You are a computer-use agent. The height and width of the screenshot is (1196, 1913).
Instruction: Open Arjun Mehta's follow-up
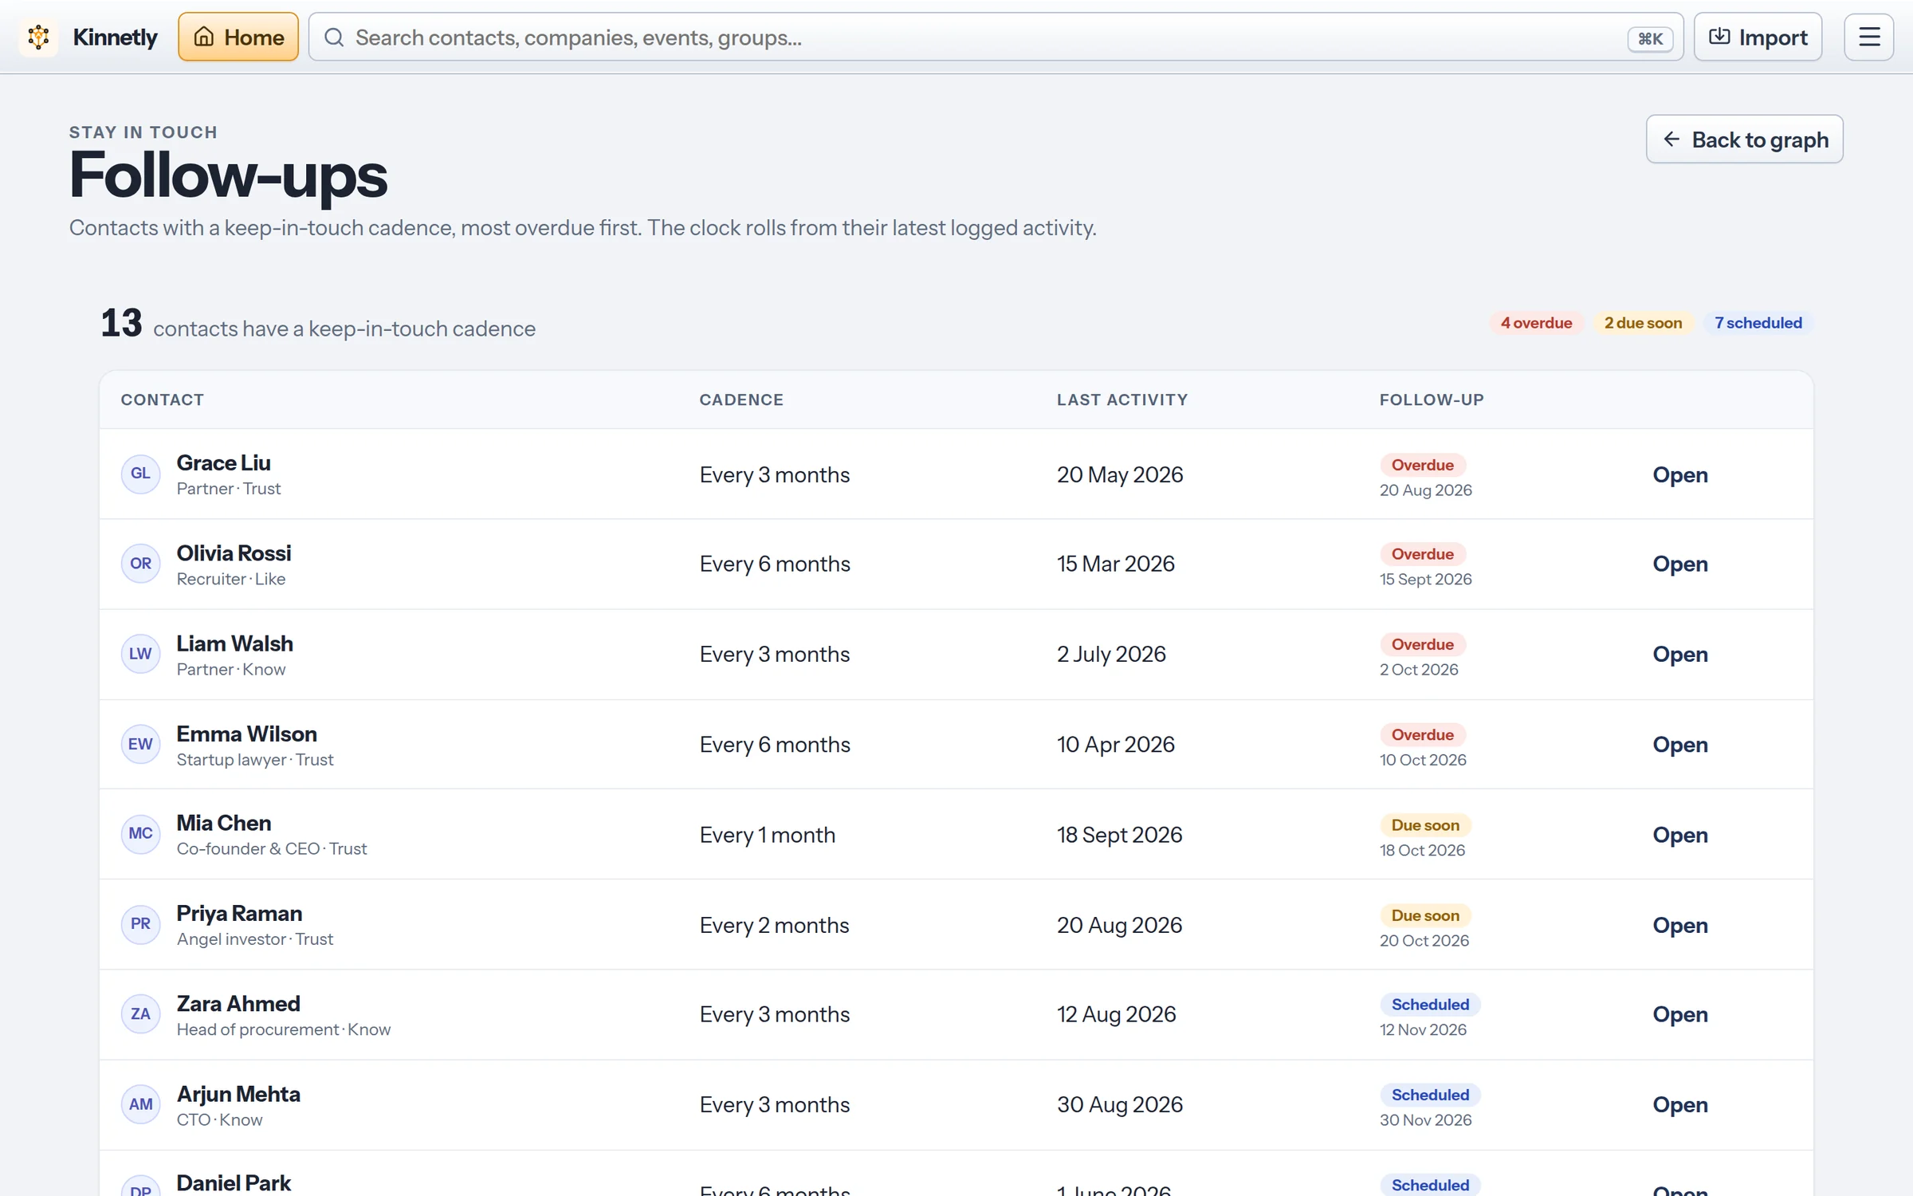point(1680,1104)
